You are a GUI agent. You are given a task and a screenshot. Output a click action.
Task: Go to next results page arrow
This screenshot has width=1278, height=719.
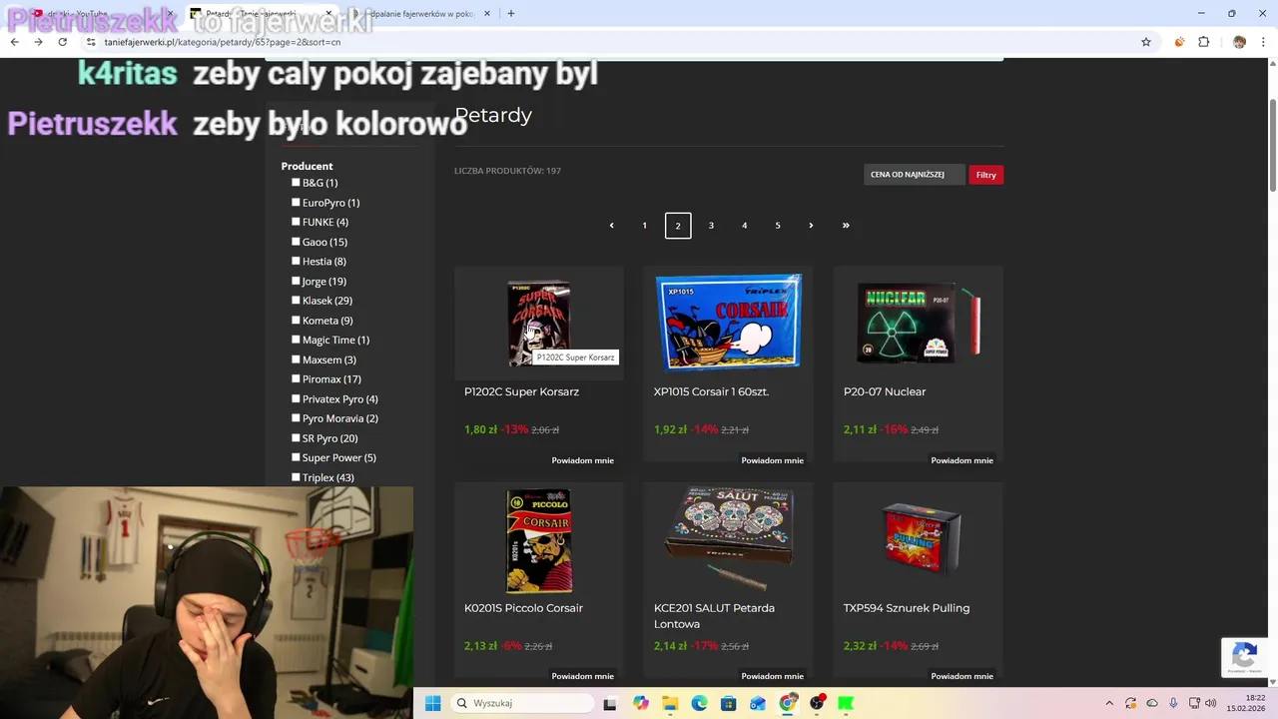click(x=811, y=226)
